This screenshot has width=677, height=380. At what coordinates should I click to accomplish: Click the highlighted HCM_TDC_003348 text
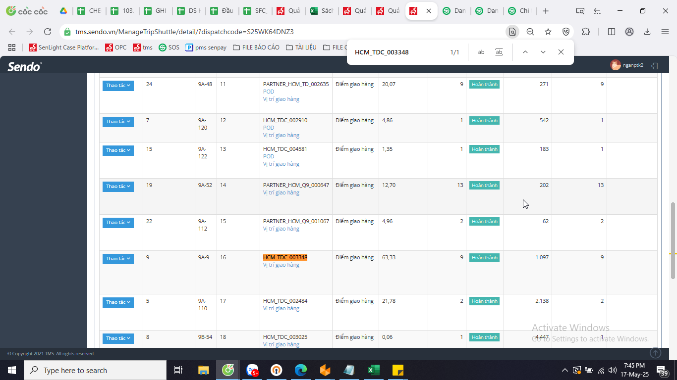coord(285,257)
